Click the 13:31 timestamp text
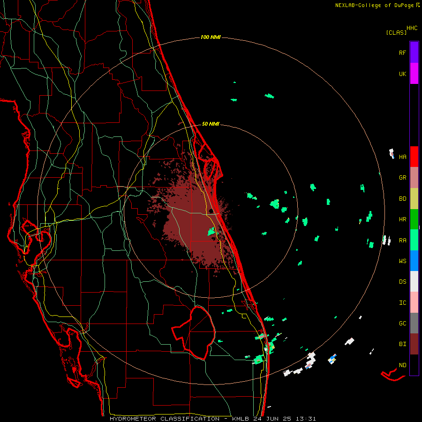Screen dimensions: 422x422 pos(306,419)
